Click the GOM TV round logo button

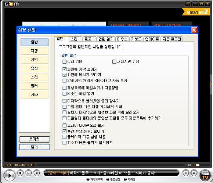pos(205,176)
